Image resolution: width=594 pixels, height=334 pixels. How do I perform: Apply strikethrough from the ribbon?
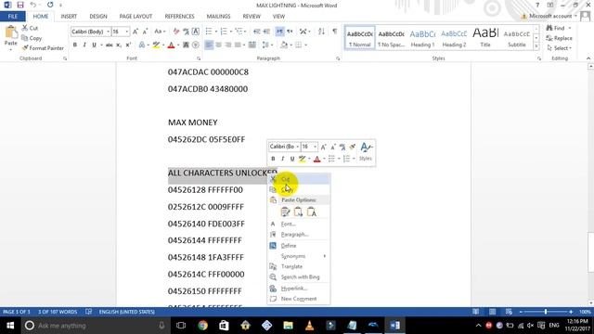110,45
